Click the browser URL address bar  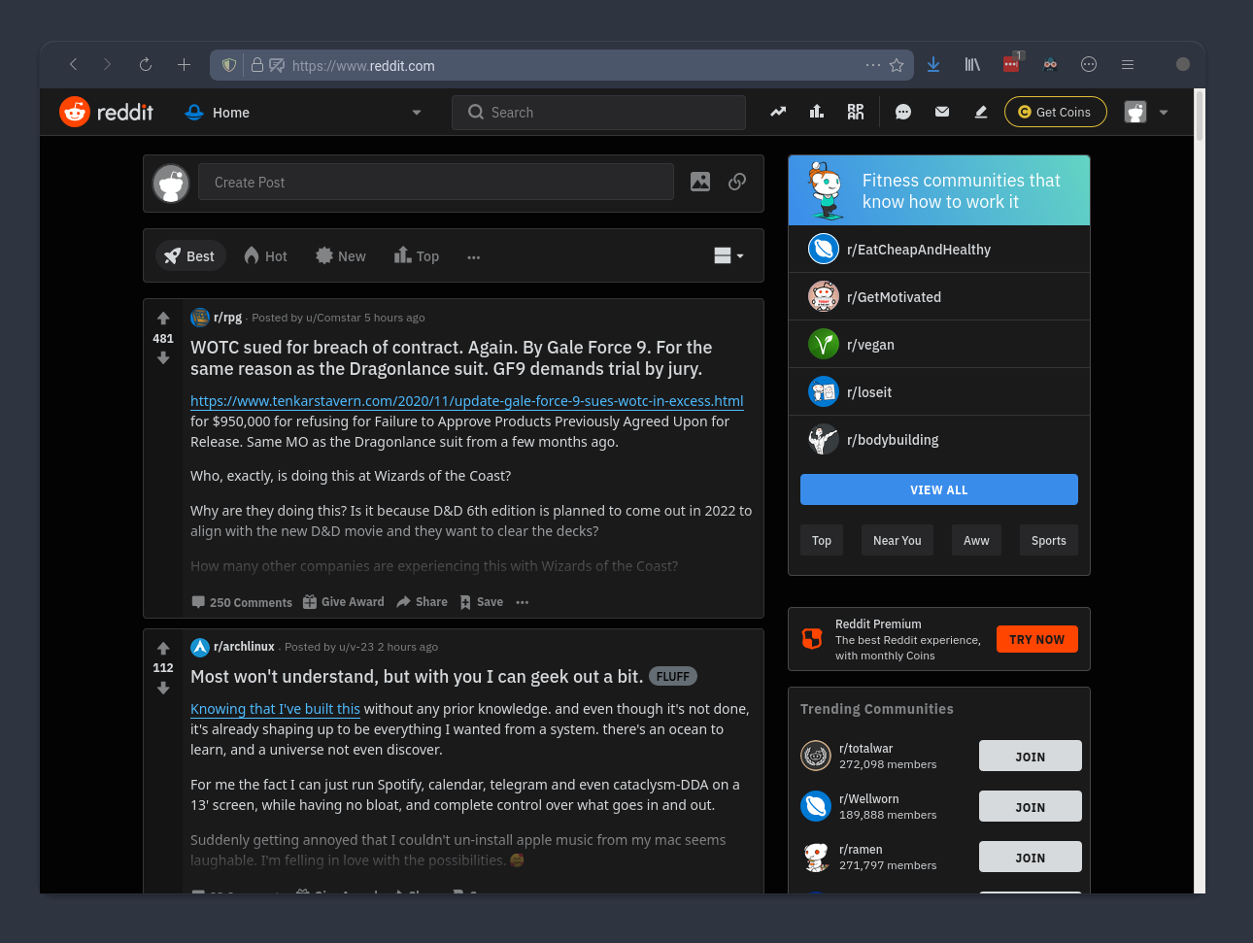pos(561,65)
